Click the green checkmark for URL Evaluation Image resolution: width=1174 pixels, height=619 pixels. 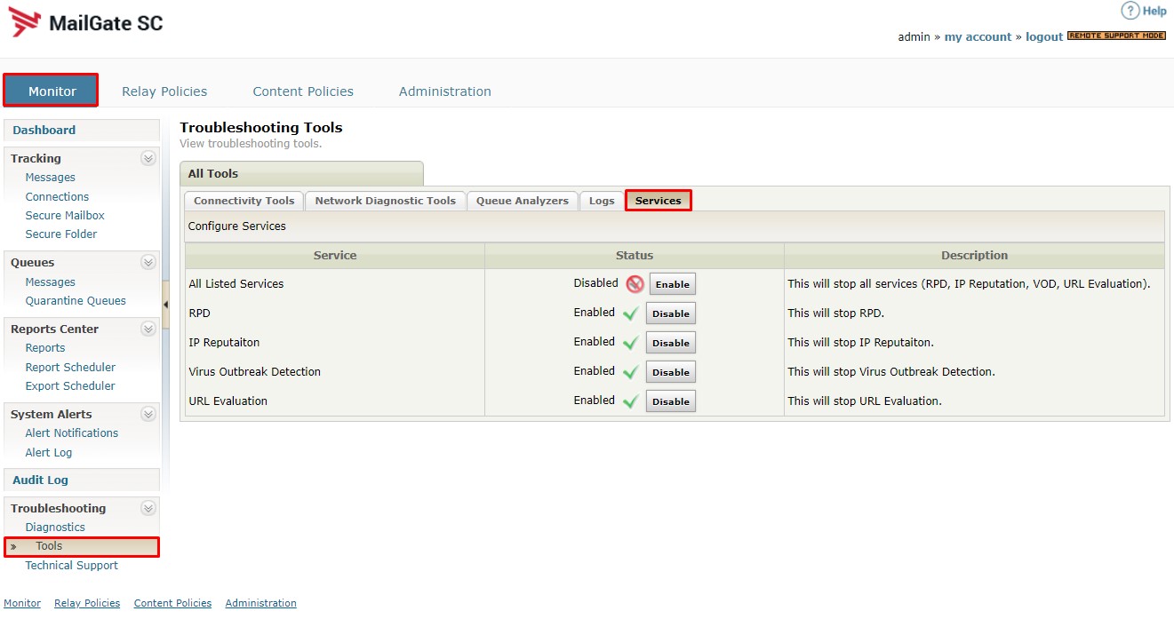pos(631,401)
